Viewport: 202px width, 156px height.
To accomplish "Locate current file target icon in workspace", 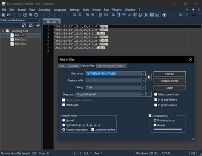I will tap(38, 25).
